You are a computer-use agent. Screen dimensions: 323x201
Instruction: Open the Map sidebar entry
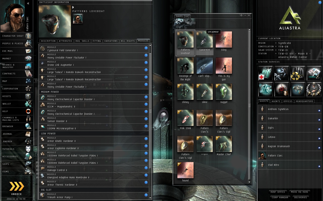pyautogui.click(x=16, y=81)
